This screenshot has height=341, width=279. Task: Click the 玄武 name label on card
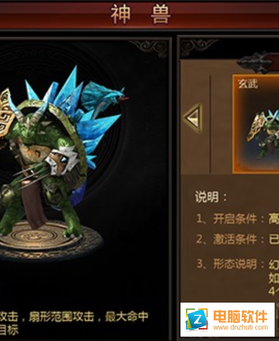248,84
